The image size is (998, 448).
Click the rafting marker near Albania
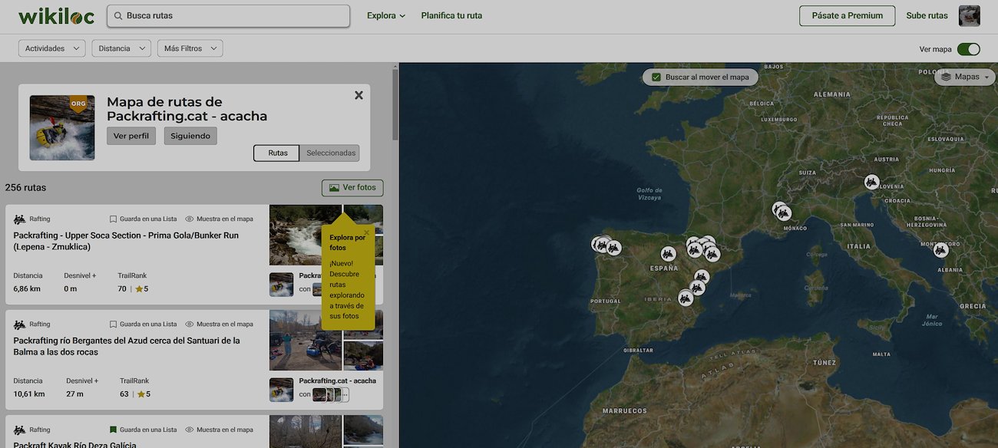(940, 250)
